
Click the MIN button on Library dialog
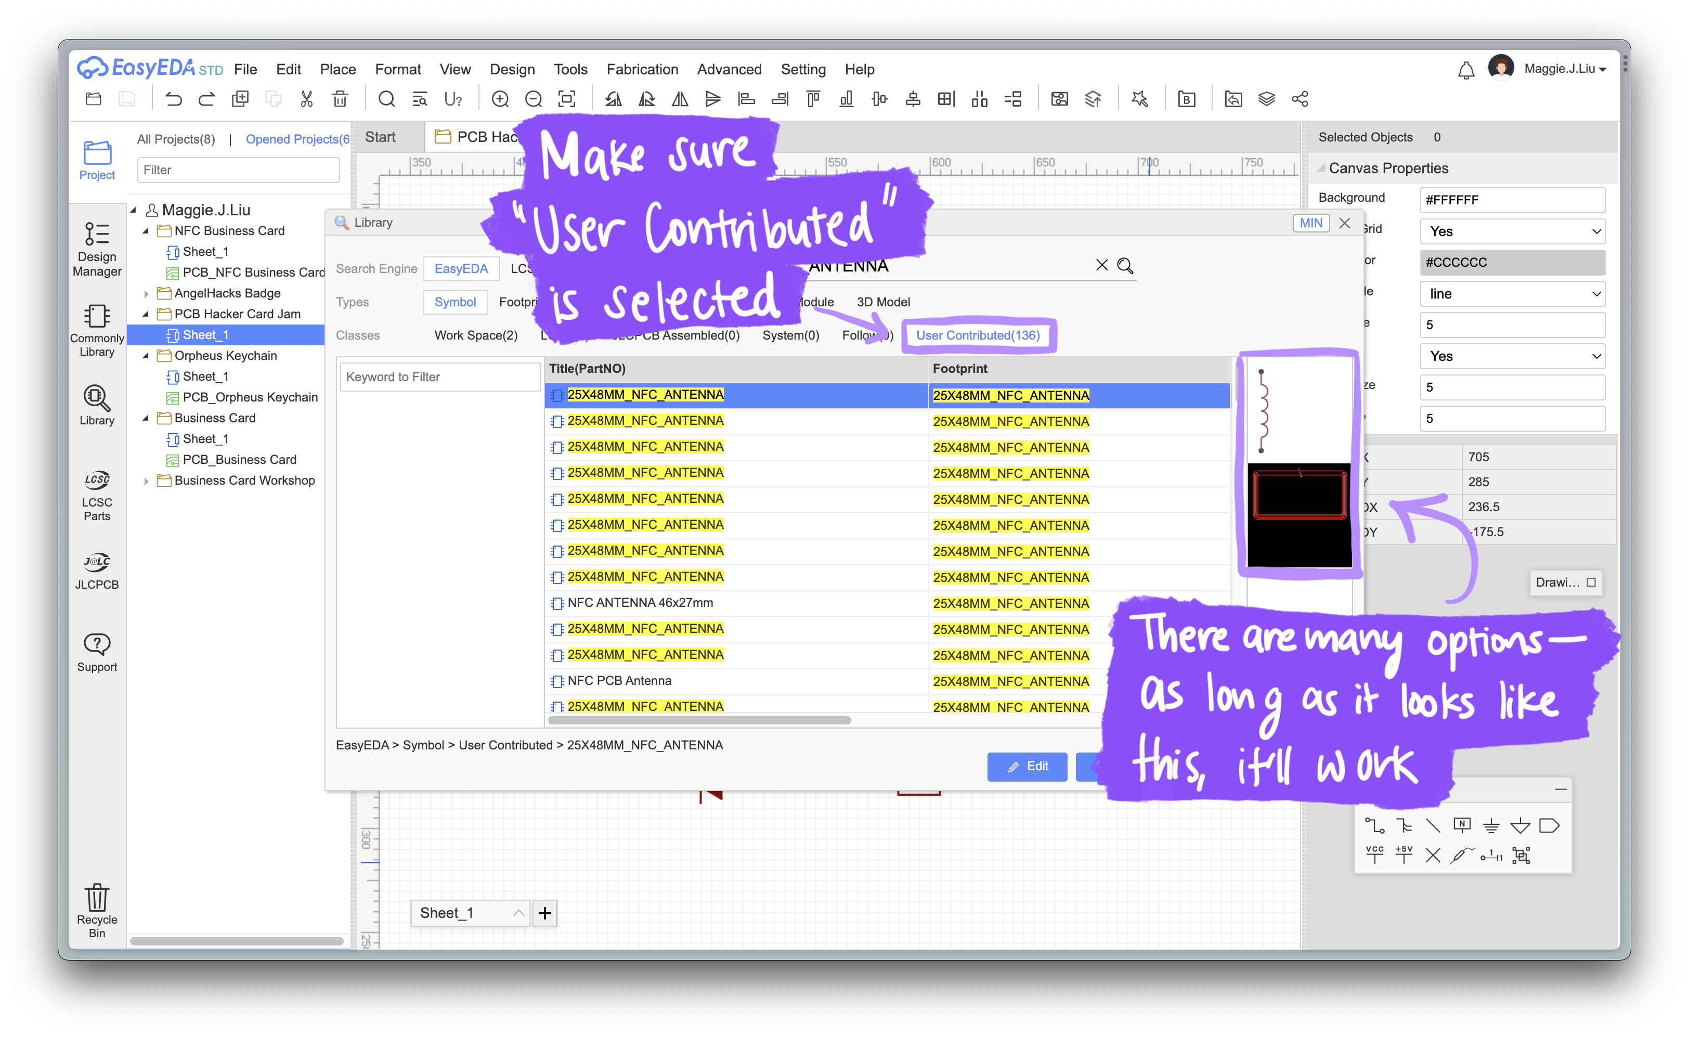coord(1311,223)
